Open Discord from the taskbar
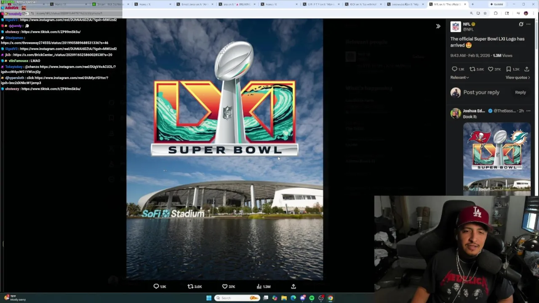Image resolution: width=539 pixels, height=303 pixels. click(x=302, y=298)
